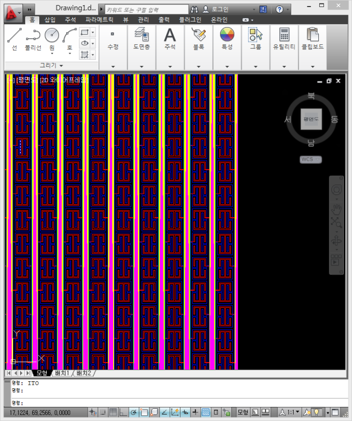Select the Line (선) drawing tool
Viewport: 352px width, 421px height.
15,38
